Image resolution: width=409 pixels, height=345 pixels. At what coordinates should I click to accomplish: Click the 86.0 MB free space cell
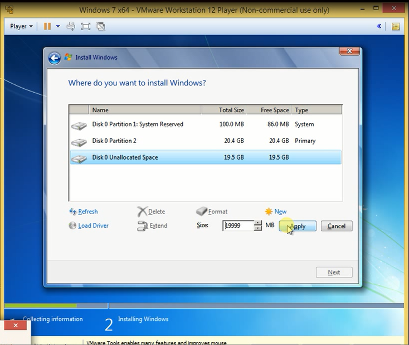click(x=278, y=124)
